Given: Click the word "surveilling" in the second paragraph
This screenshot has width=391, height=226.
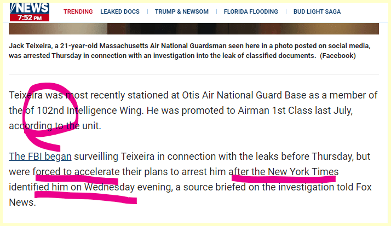Looking at the screenshot, I should pos(100,157).
